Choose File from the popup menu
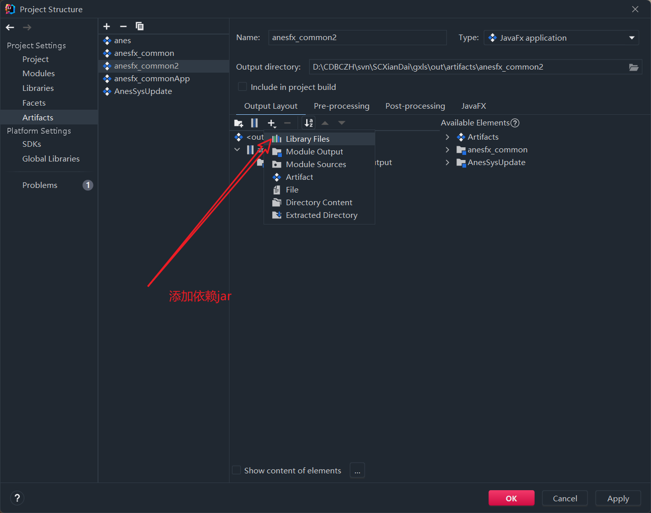This screenshot has width=651, height=513. (319, 190)
